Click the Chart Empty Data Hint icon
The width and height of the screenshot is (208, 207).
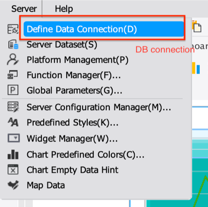[x=13, y=169]
